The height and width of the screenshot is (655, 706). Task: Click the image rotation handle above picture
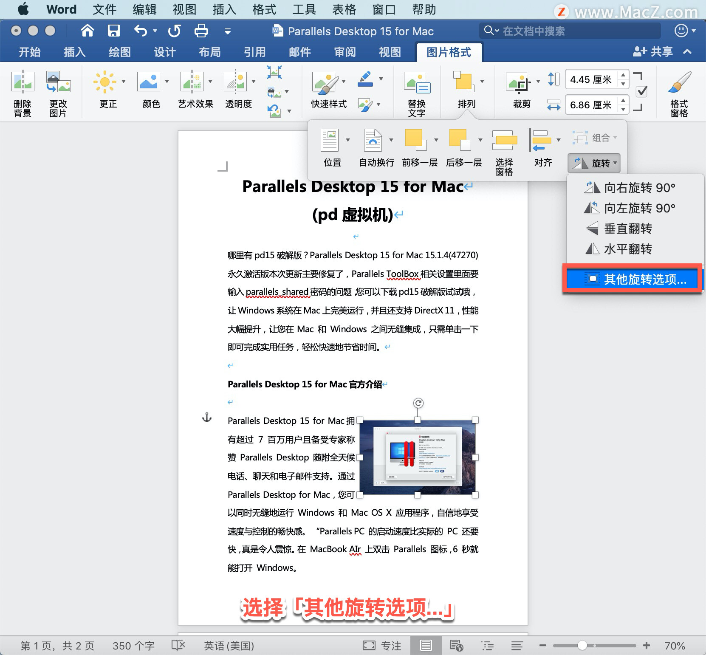[x=418, y=403]
